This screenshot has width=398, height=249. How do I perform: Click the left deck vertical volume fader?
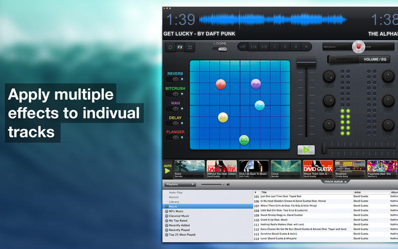(x=306, y=63)
